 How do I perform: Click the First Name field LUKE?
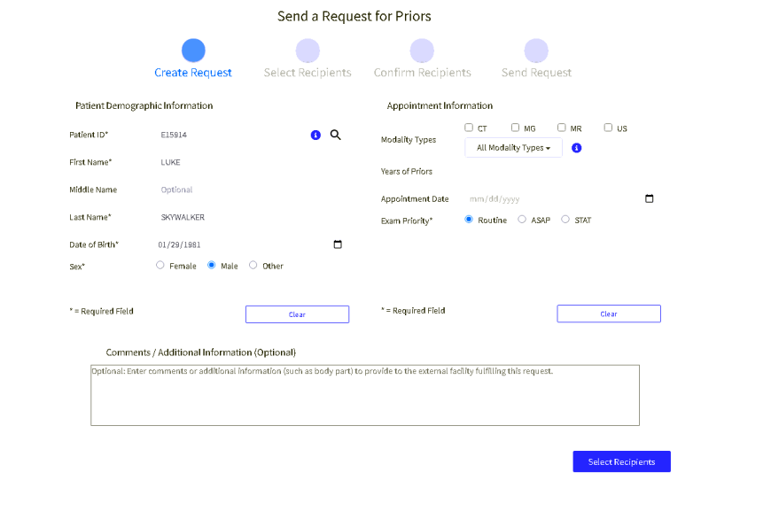click(251, 162)
